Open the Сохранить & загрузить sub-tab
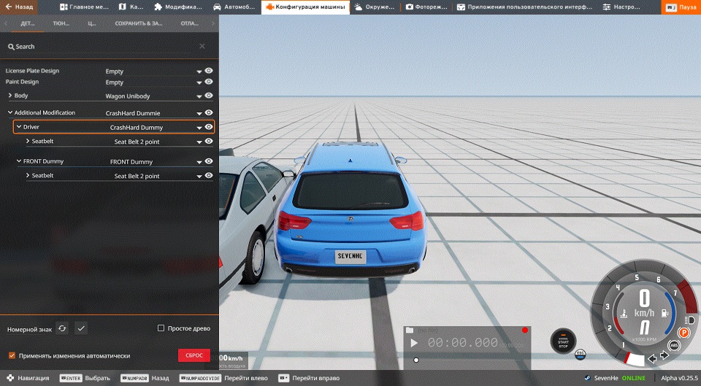701x386 pixels. (139, 23)
